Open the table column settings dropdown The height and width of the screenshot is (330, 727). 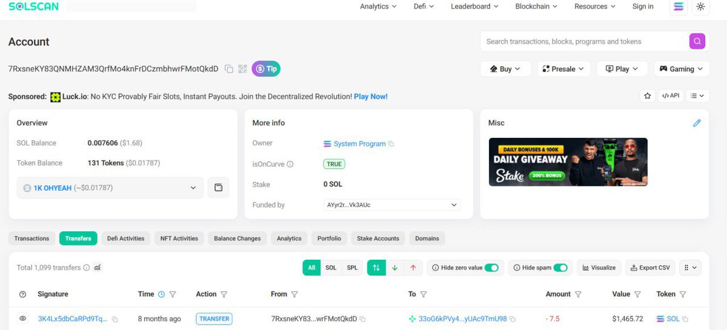690,268
